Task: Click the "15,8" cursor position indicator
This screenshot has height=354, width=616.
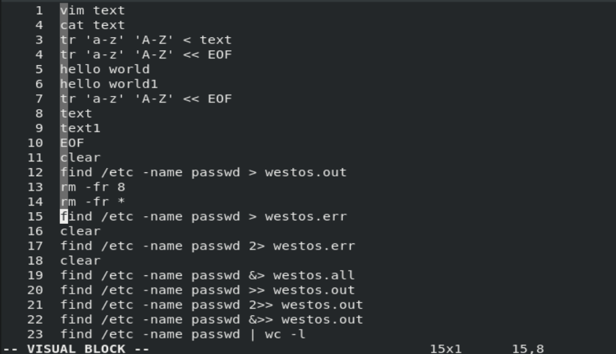Action: 527,349
